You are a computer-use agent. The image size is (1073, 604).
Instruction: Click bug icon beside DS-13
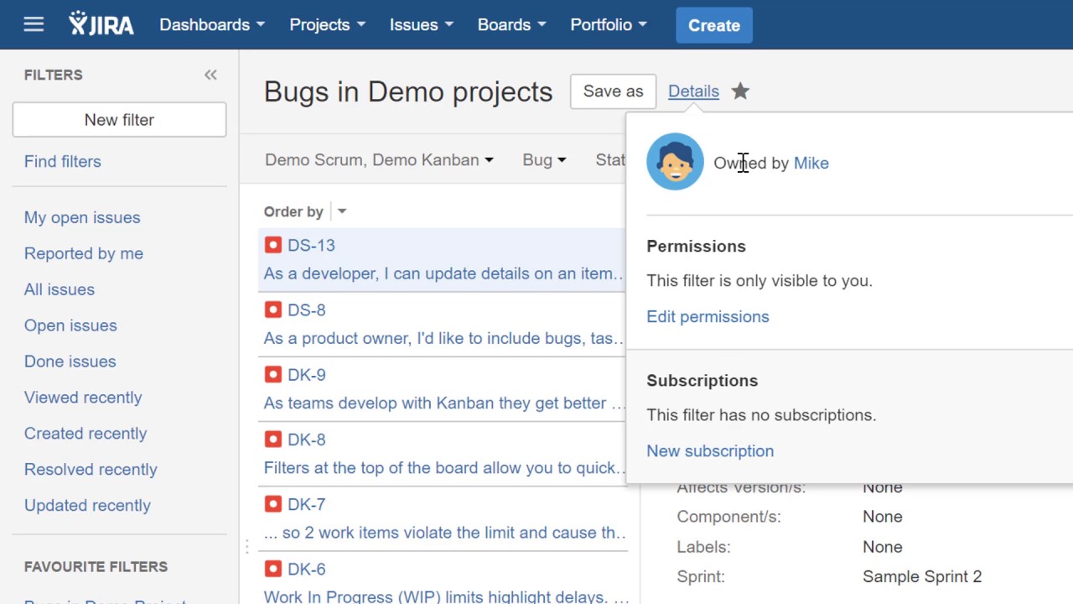(272, 245)
